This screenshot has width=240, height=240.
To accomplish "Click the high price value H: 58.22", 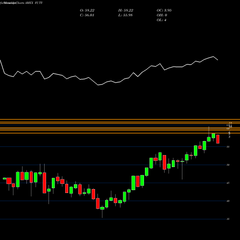I will (126, 11).
